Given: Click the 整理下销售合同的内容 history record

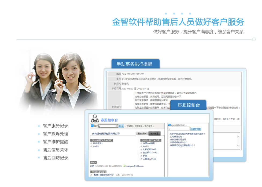Looking at the screenshot, I should [104, 175].
